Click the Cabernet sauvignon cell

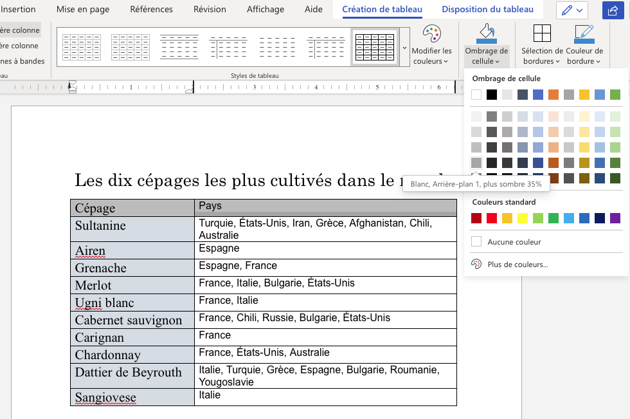click(132, 320)
